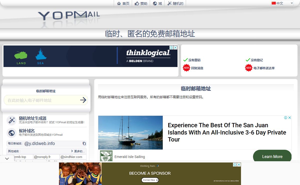Open the random address generator wand icon
Screen dimensions: 300x185
(11, 120)
